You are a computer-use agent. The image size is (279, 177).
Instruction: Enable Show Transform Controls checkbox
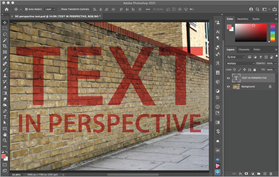point(59,9)
